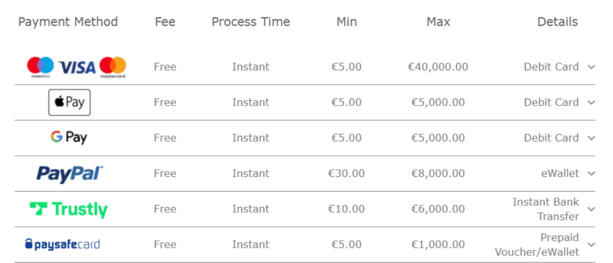Image resolution: width=613 pixels, height=263 pixels.
Task: Click the Payment Method column header
Action: (x=68, y=22)
